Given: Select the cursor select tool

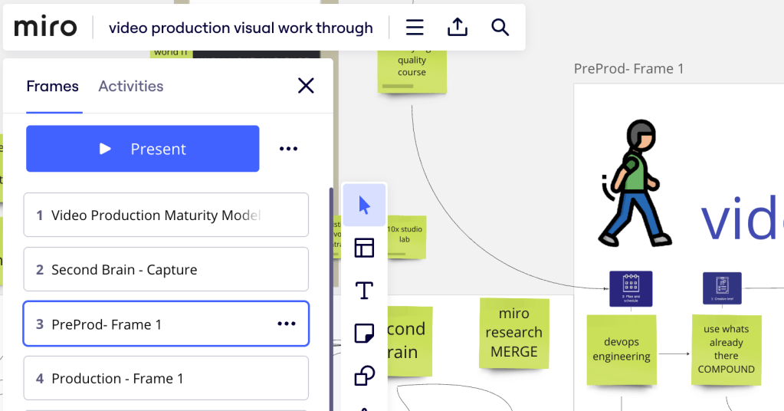Looking at the screenshot, I should (365, 205).
